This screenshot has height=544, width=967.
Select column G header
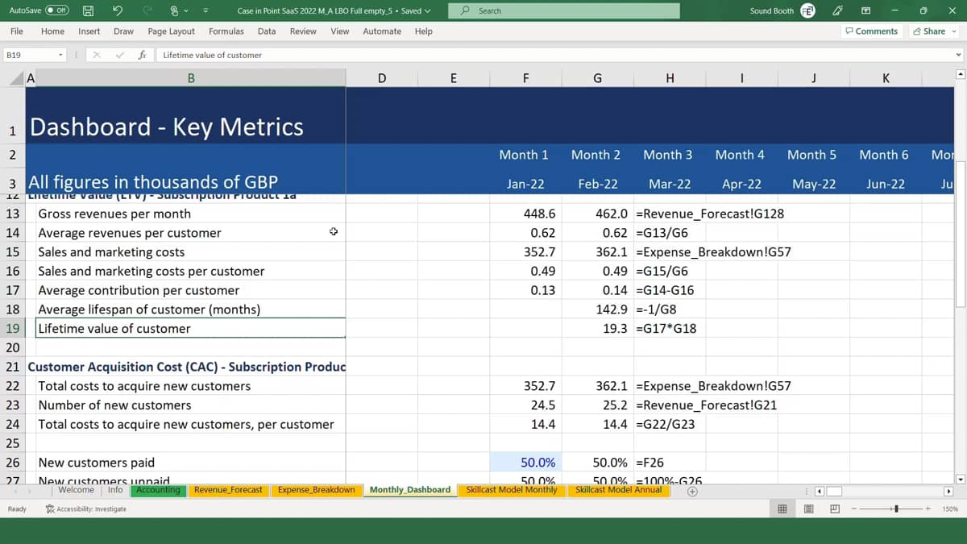597,78
